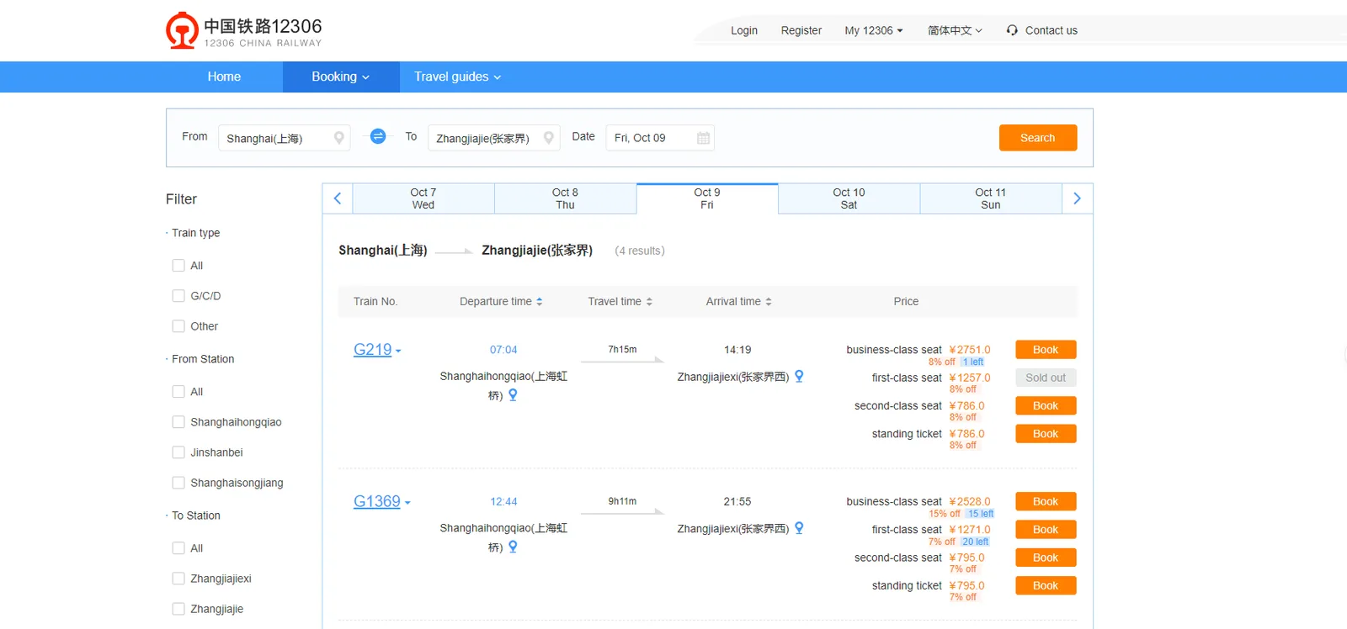
Task: Go to previous dates with the left arrow
Action: [338, 198]
